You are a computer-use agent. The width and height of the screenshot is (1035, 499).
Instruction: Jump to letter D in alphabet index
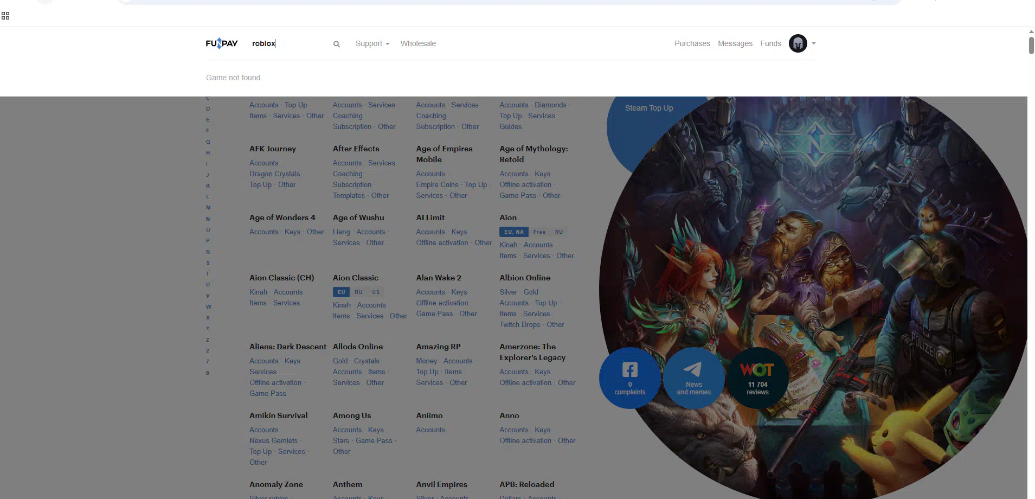click(208, 109)
